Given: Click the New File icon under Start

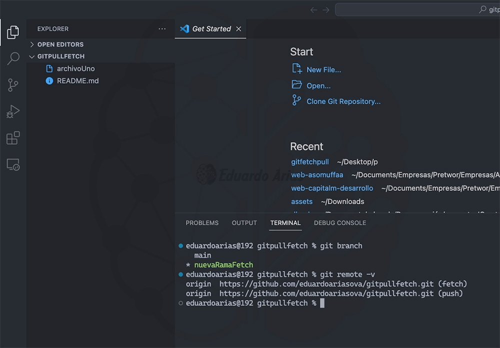Looking at the screenshot, I should pyautogui.click(x=297, y=69).
